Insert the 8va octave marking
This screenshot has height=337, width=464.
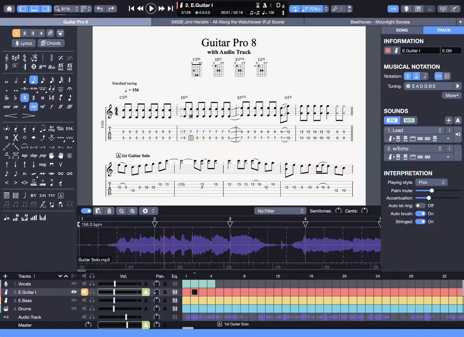coord(43,67)
